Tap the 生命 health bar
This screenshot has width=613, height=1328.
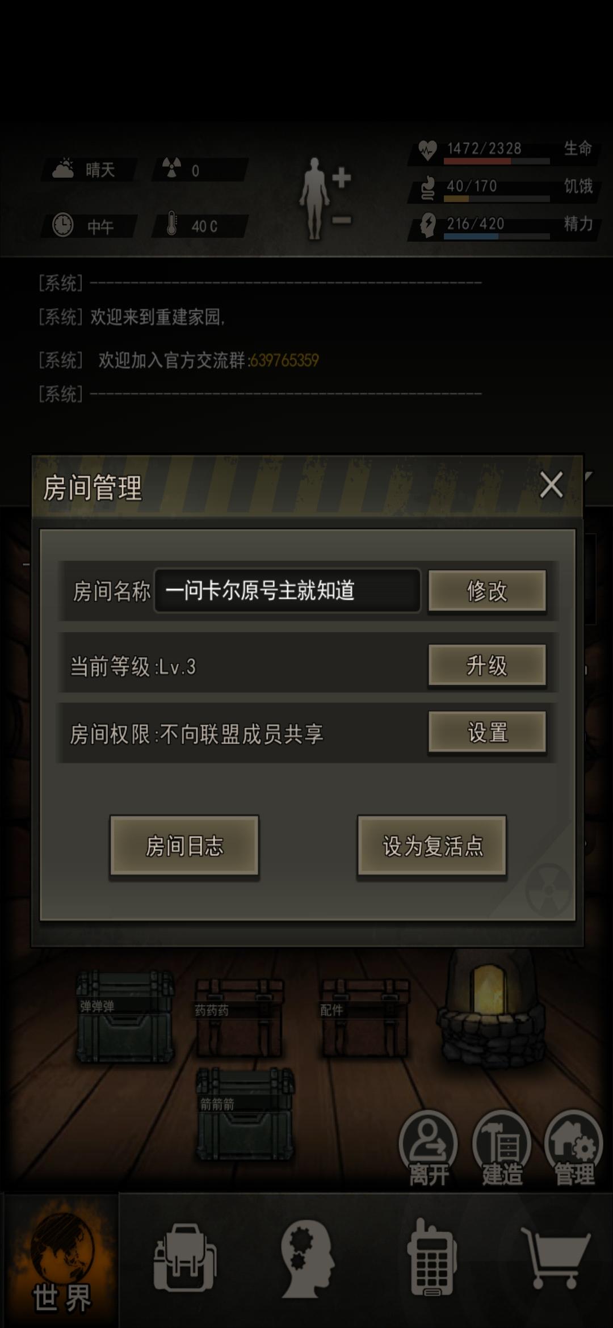[497, 161]
